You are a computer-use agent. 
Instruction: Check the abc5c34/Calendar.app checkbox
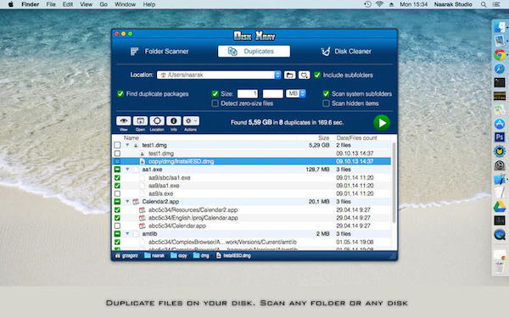pyautogui.click(x=118, y=226)
